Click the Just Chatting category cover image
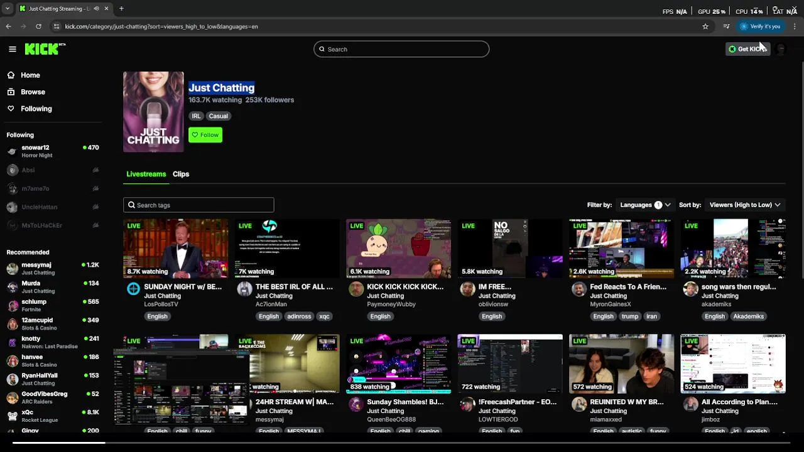The width and height of the screenshot is (804, 452). [x=153, y=112]
